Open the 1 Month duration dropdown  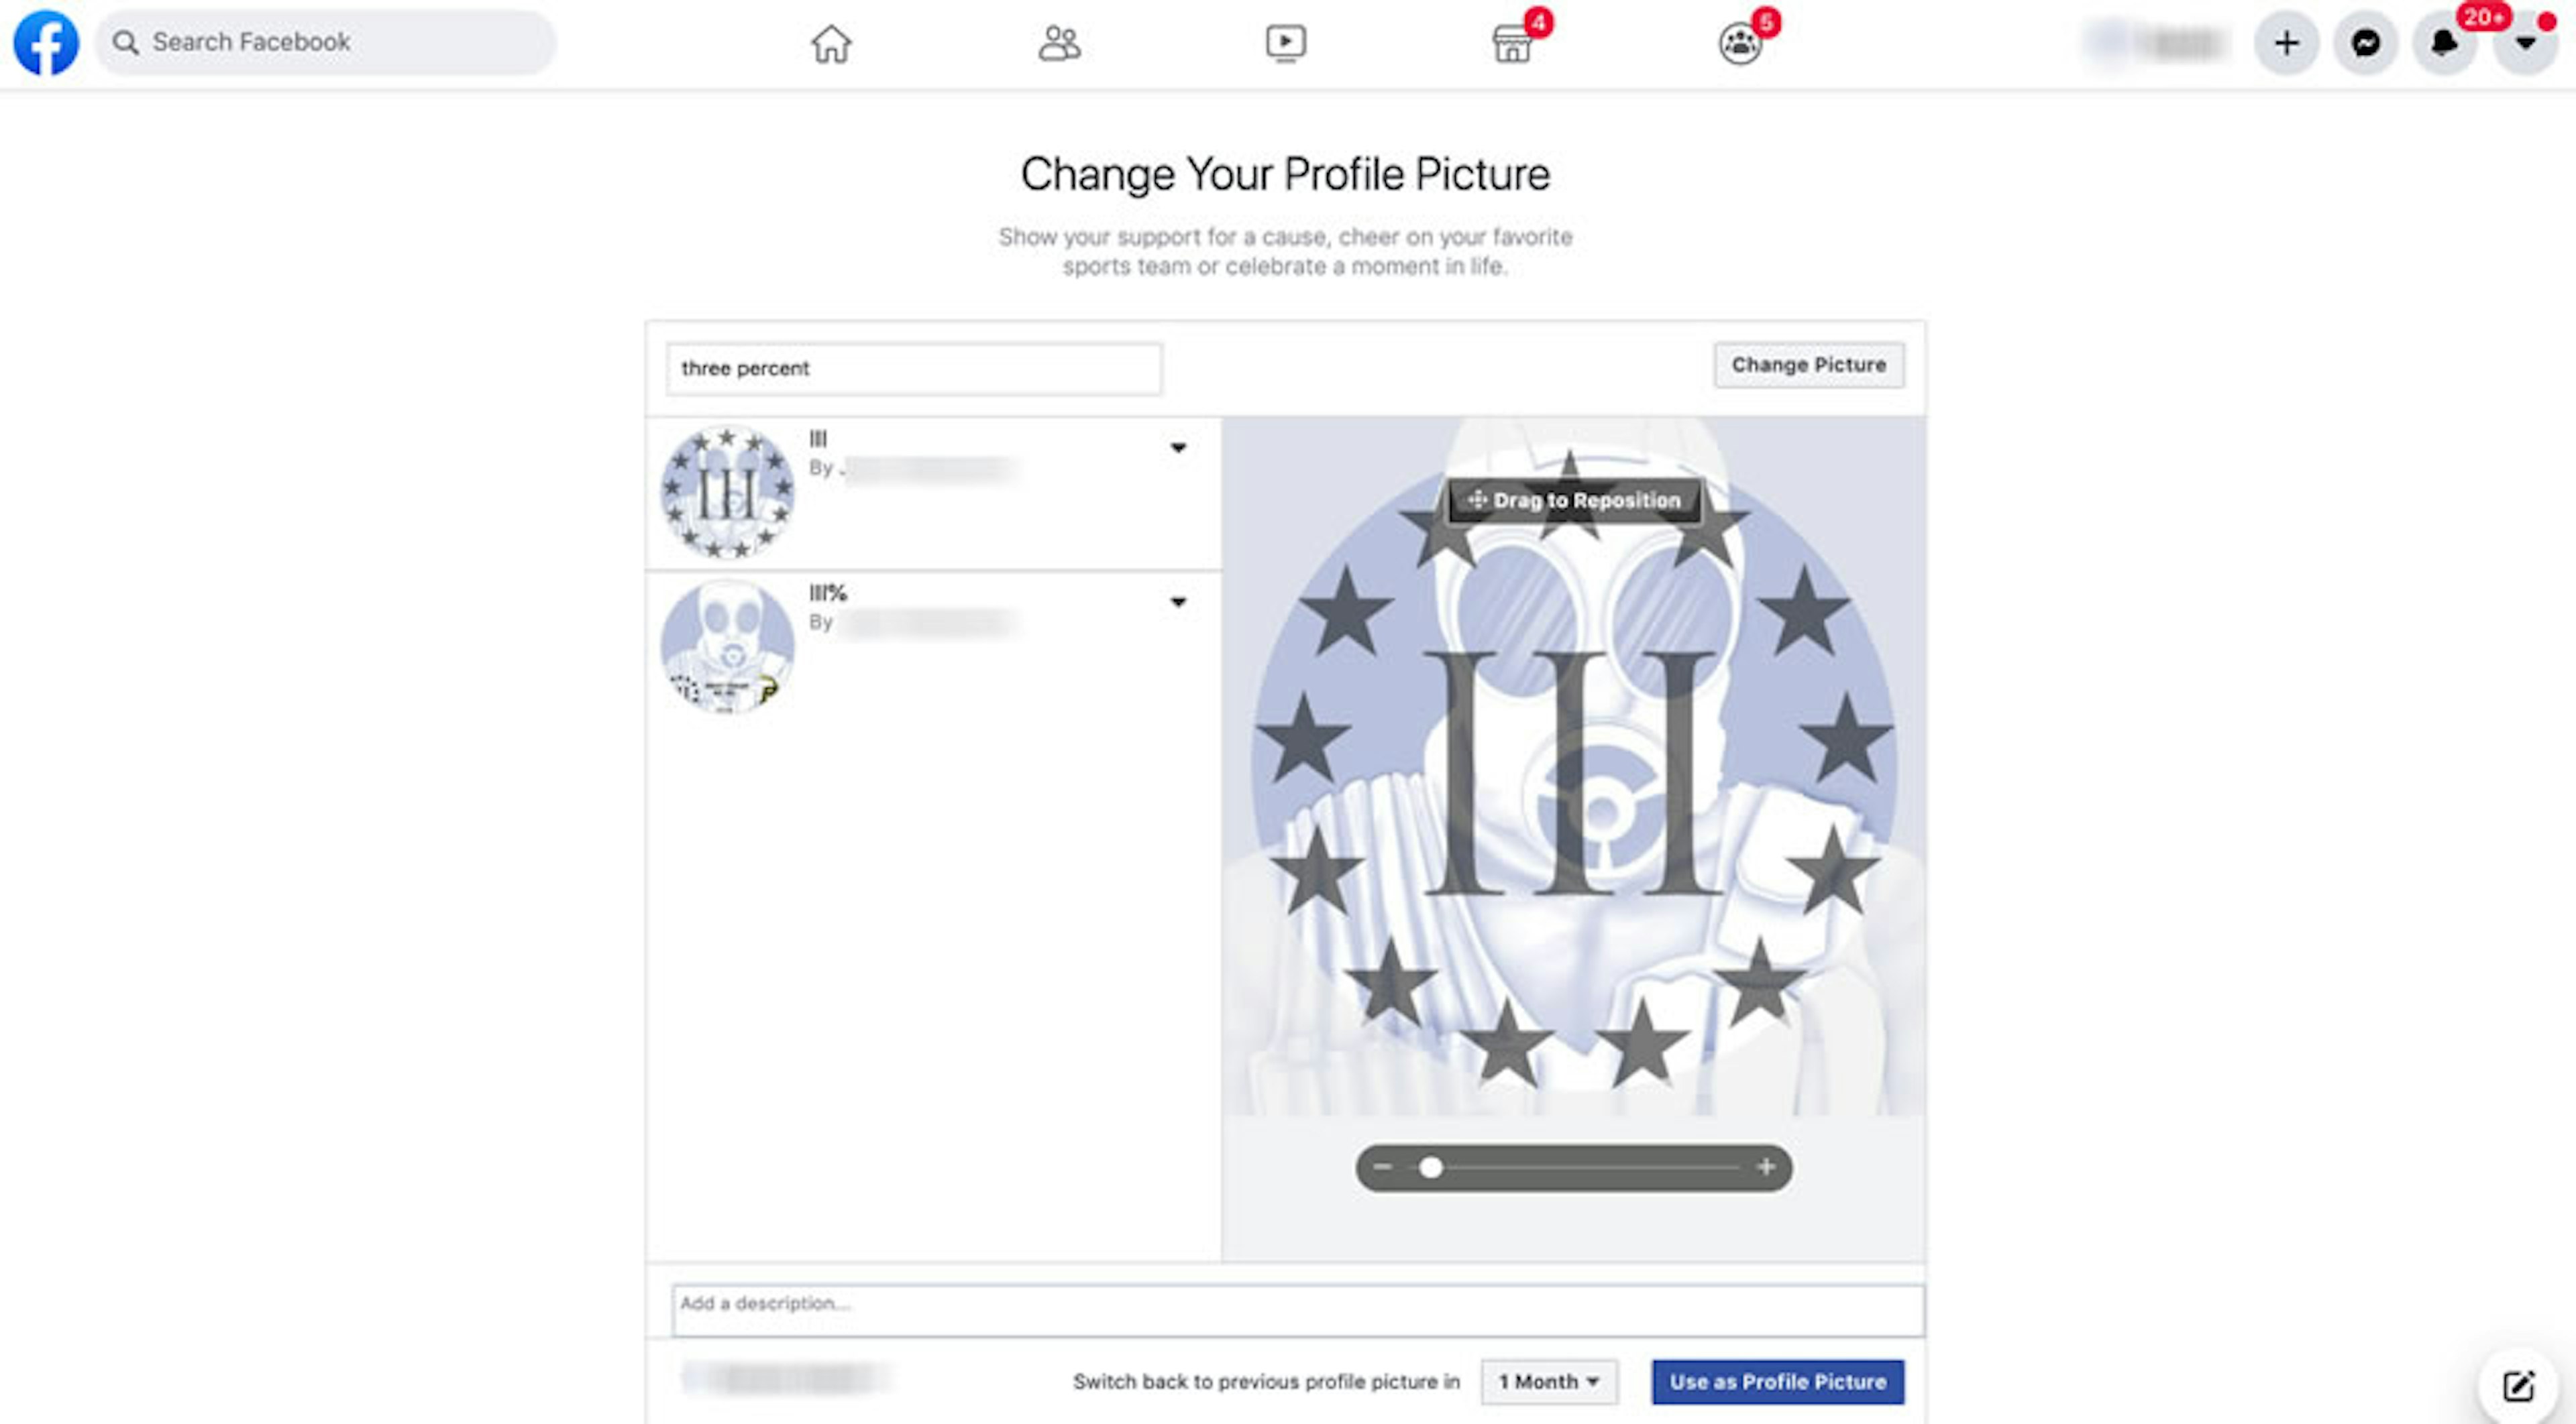pyautogui.click(x=1548, y=1382)
